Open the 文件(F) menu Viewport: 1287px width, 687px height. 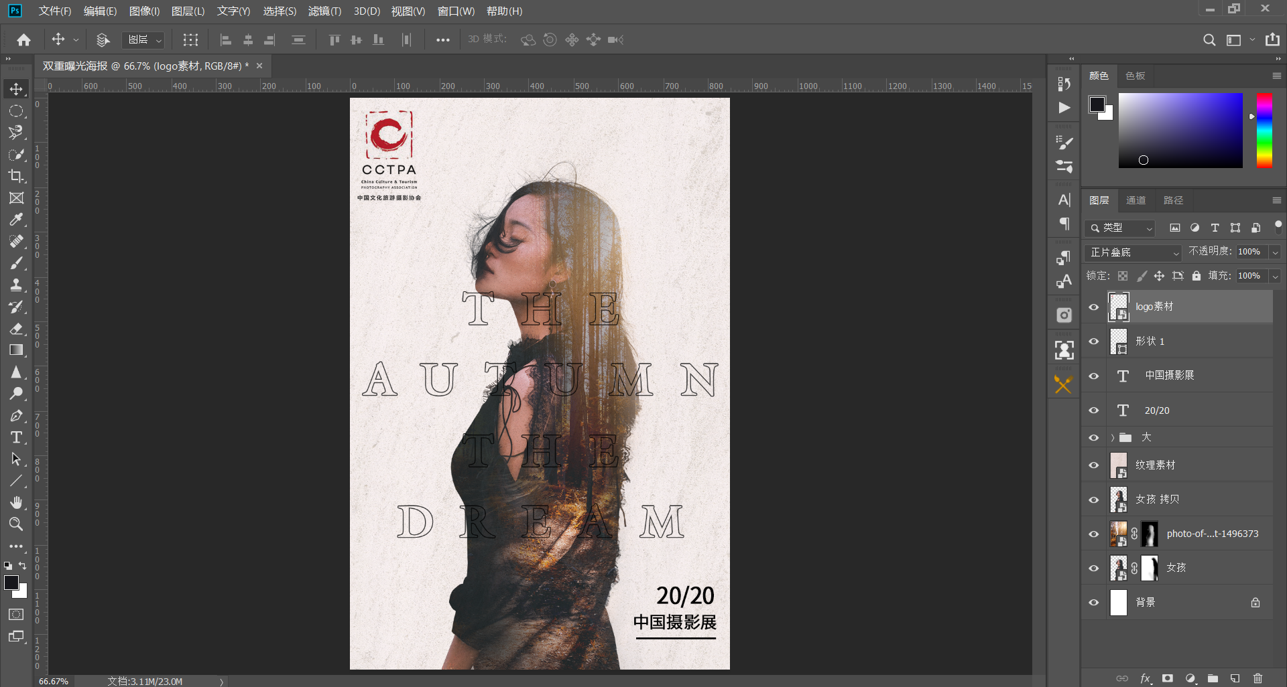coord(55,11)
